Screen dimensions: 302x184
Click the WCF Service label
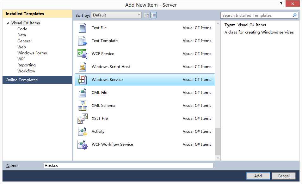click(x=103, y=54)
